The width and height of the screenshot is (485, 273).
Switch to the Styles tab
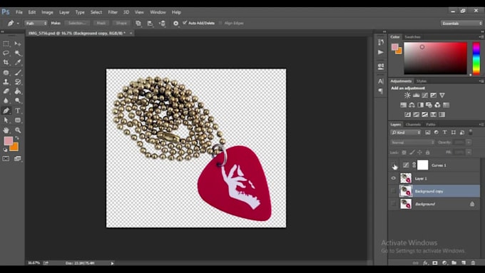click(422, 81)
